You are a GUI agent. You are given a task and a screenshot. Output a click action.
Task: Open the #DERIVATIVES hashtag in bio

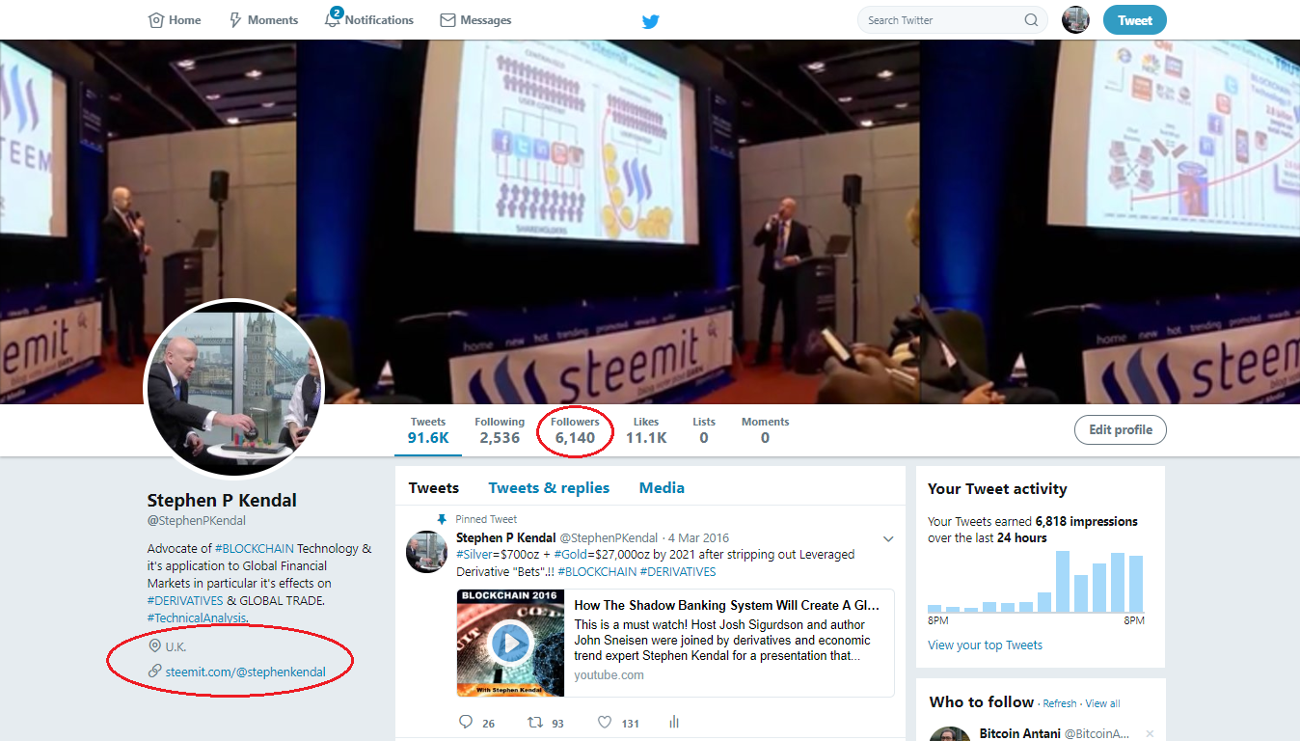[185, 600]
